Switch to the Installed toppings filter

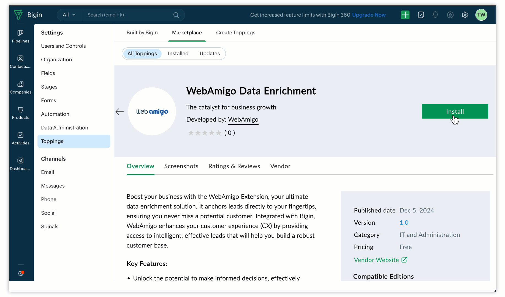tap(178, 54)
